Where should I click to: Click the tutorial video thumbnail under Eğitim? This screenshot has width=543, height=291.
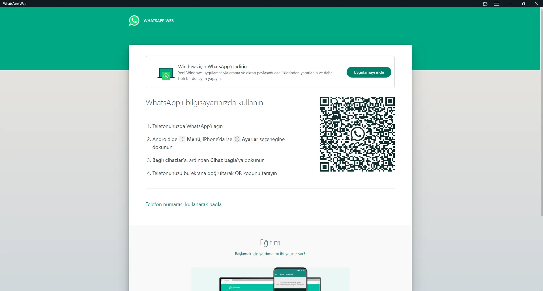click(x=270, y=279)
